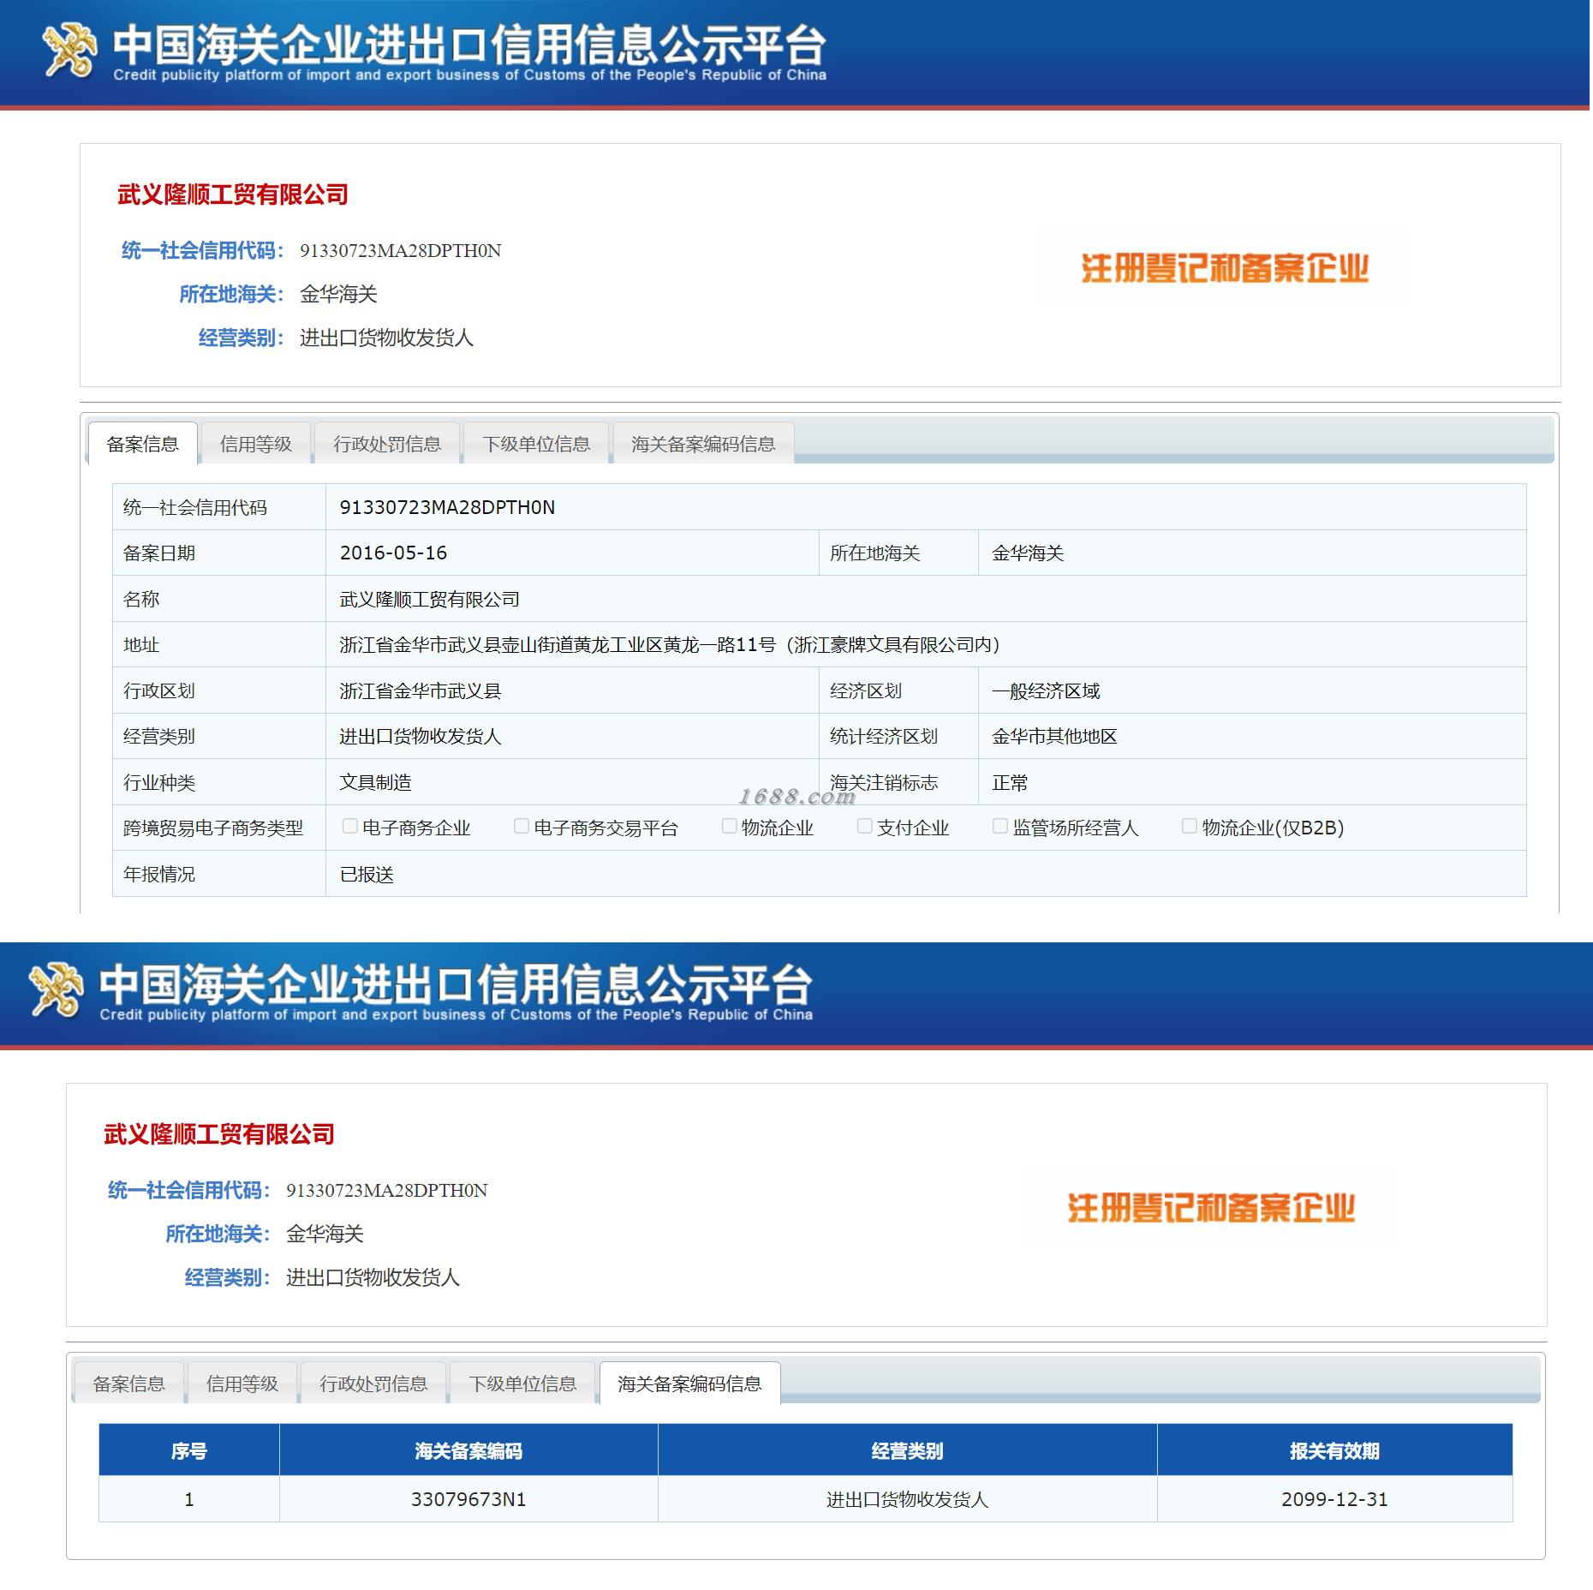Click the 已报送 annual report value
This screenshot has height=1590, width=1593.
(367, 874)
